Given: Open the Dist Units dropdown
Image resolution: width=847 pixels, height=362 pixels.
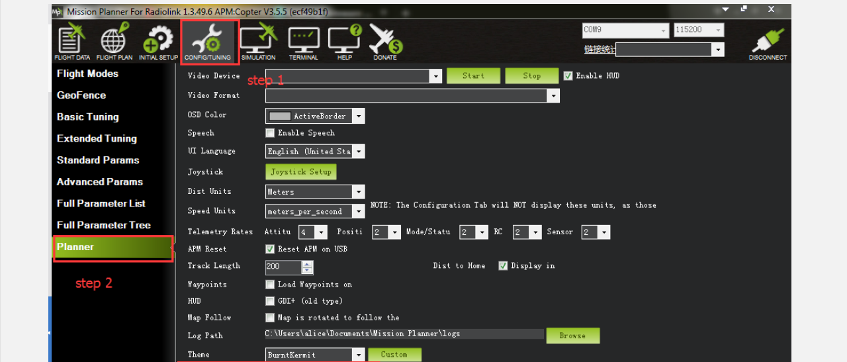Looking at the screenshot, I should point(358,192).
